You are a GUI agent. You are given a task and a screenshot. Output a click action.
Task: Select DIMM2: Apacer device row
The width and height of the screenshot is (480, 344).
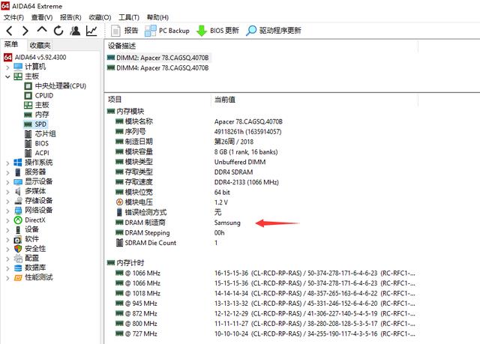coord(158,58)
